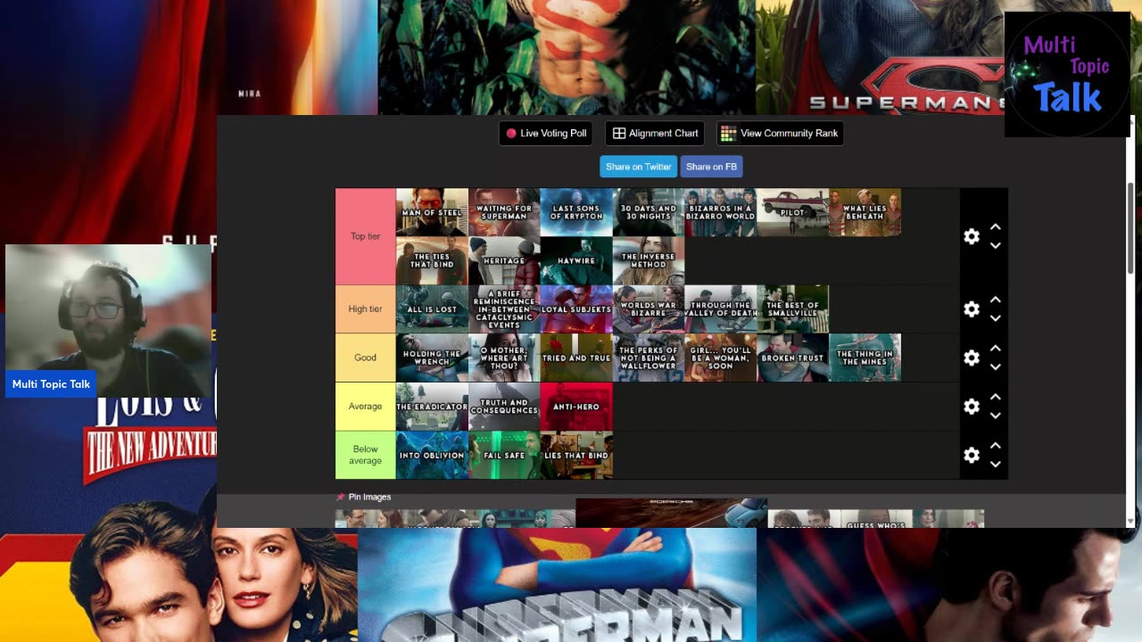Share the tier list on Twitter
Image resolution: width=1142 pixels, height=642 pixels.
click(638, 167)
